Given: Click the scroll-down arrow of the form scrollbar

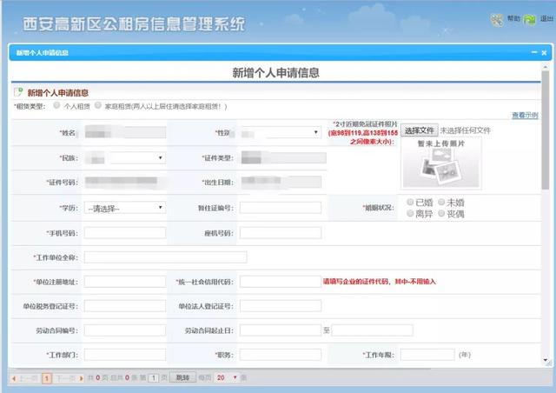Looking at the screenshot, I should (545, 360).
